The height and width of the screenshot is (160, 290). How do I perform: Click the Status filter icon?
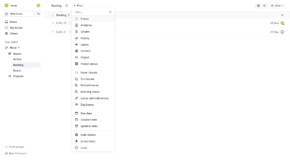(x=76, y=19)
